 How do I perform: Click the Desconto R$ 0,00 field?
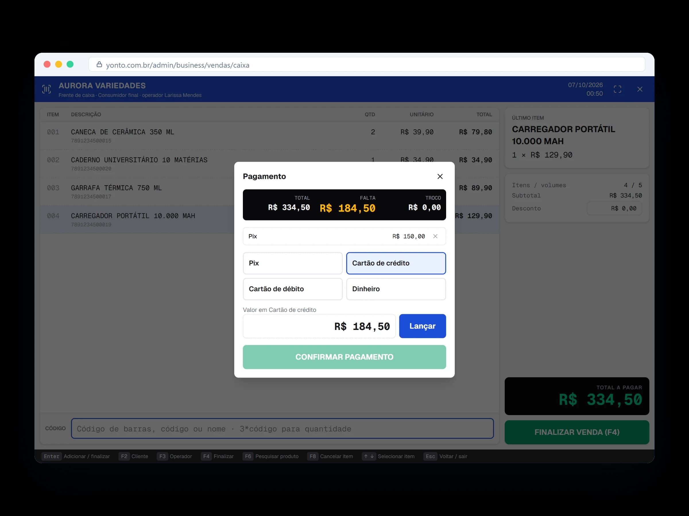tap(614, 208)
